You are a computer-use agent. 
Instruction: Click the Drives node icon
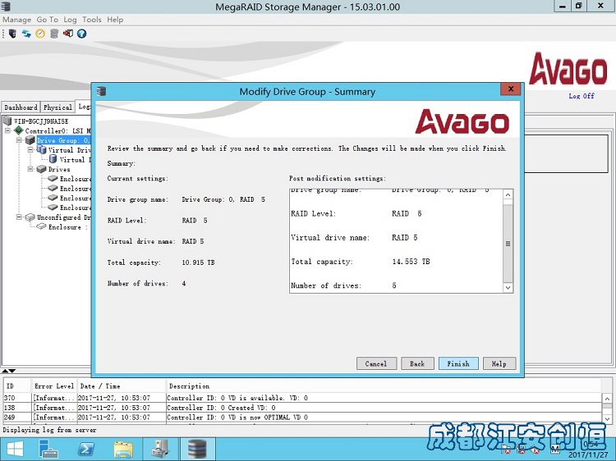41,169
